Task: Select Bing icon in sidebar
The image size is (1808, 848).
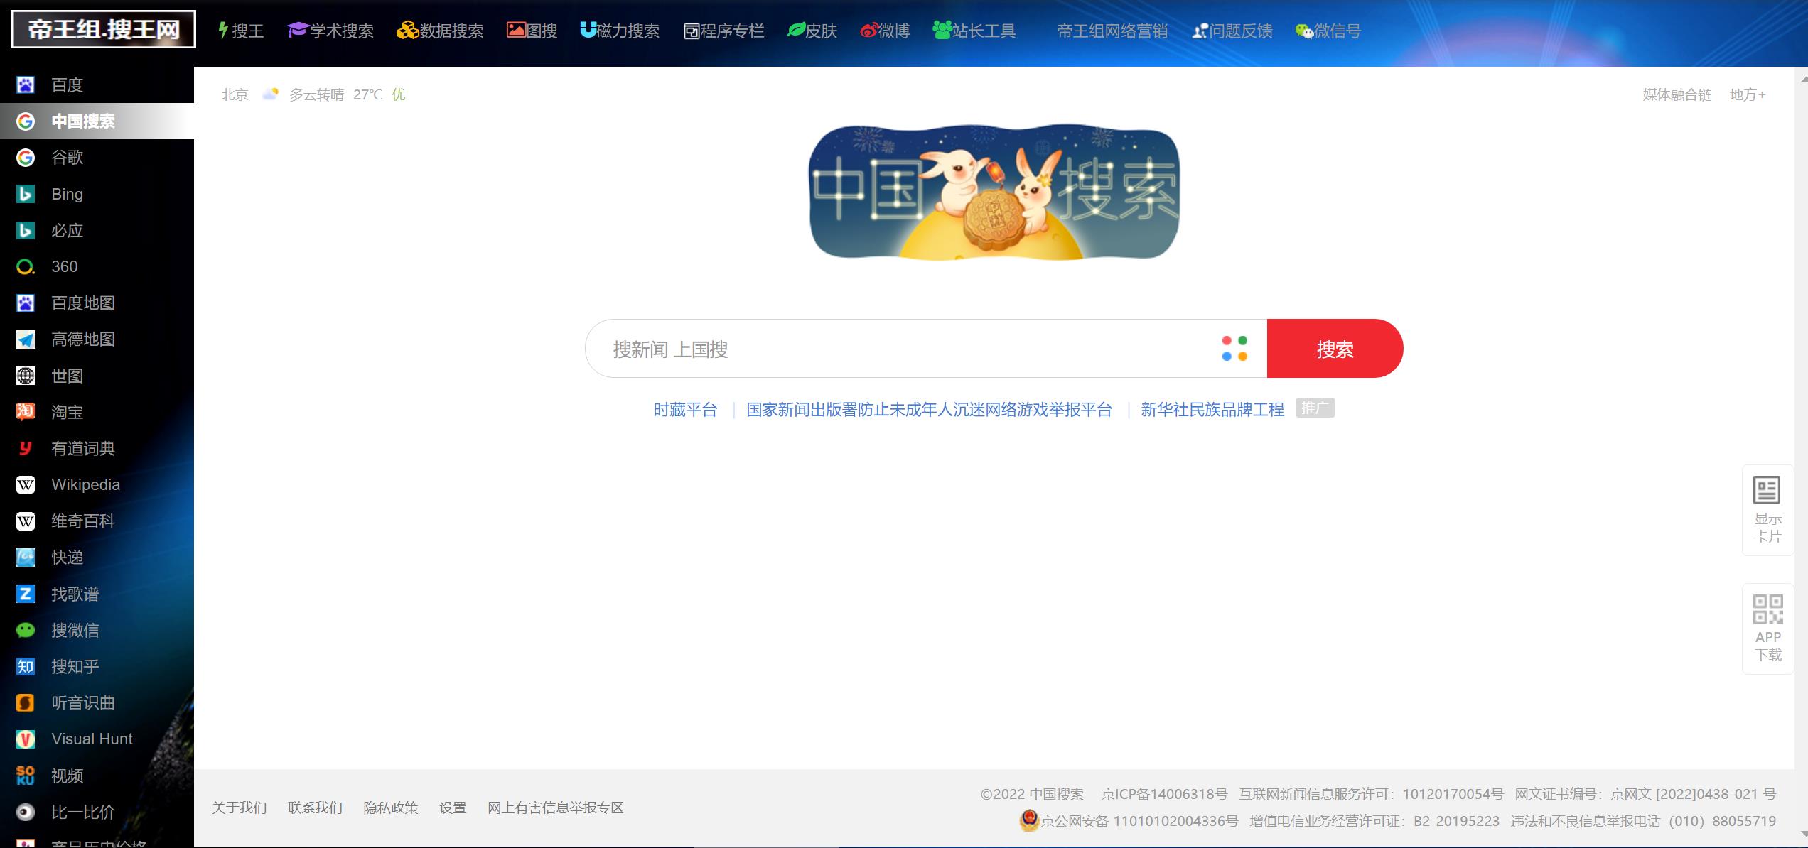Action: pyautogui.click(x=26, y=194)
